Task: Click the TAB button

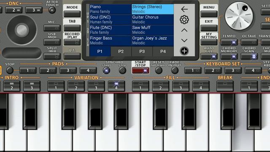Action: pos(72,28)
